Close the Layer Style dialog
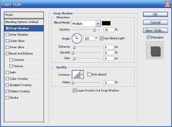Image resolution: width=172 pixels, height=127 pixels. click(x=167, y=4)
